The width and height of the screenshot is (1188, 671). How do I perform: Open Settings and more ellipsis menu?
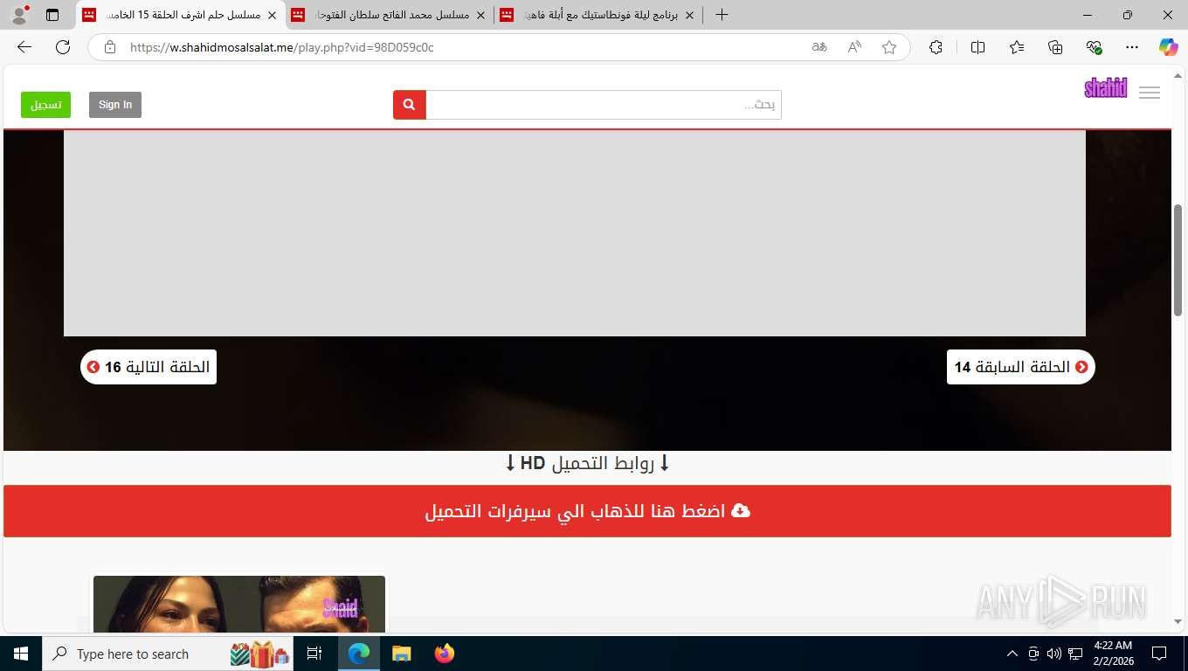click(x=1132, y=47)
